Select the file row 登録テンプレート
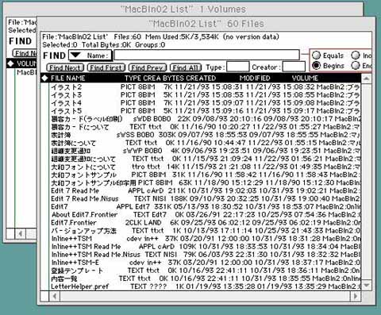The image size is (381, 315). tap(206, 271)
